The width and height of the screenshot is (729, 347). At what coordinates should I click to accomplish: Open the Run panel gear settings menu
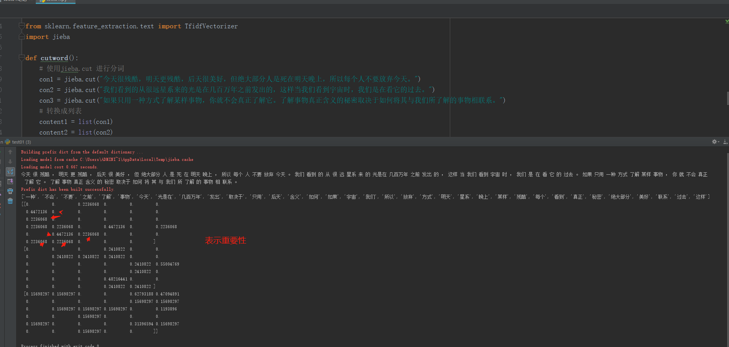coord(715,142)
